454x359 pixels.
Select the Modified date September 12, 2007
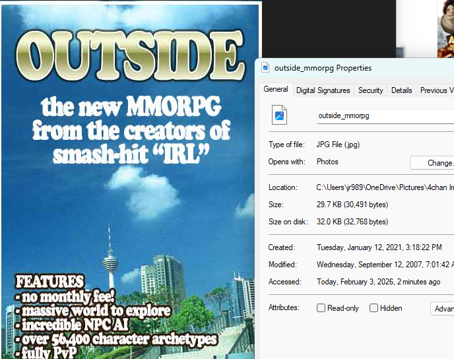tap(385, 265)
